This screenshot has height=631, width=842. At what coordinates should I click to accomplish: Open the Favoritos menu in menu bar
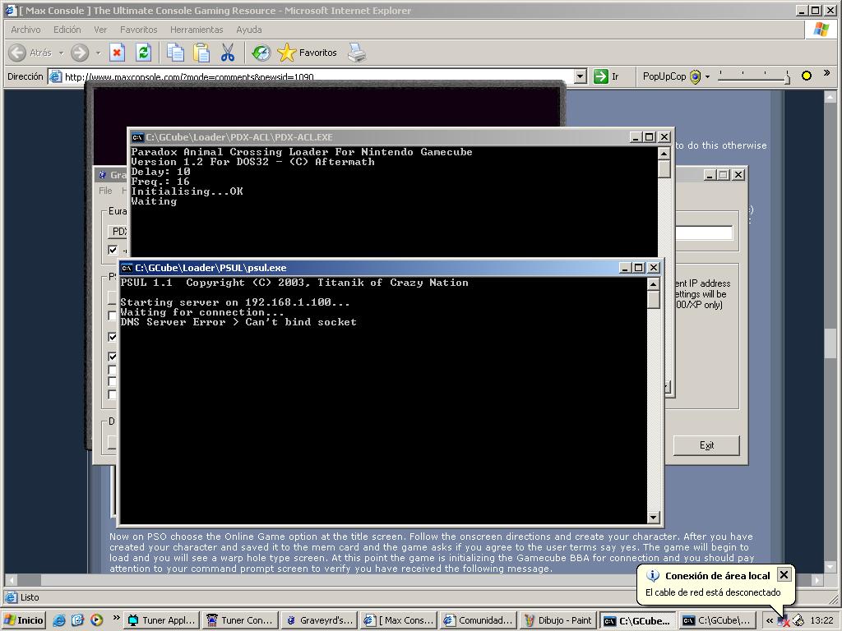(x=138, y=30)
